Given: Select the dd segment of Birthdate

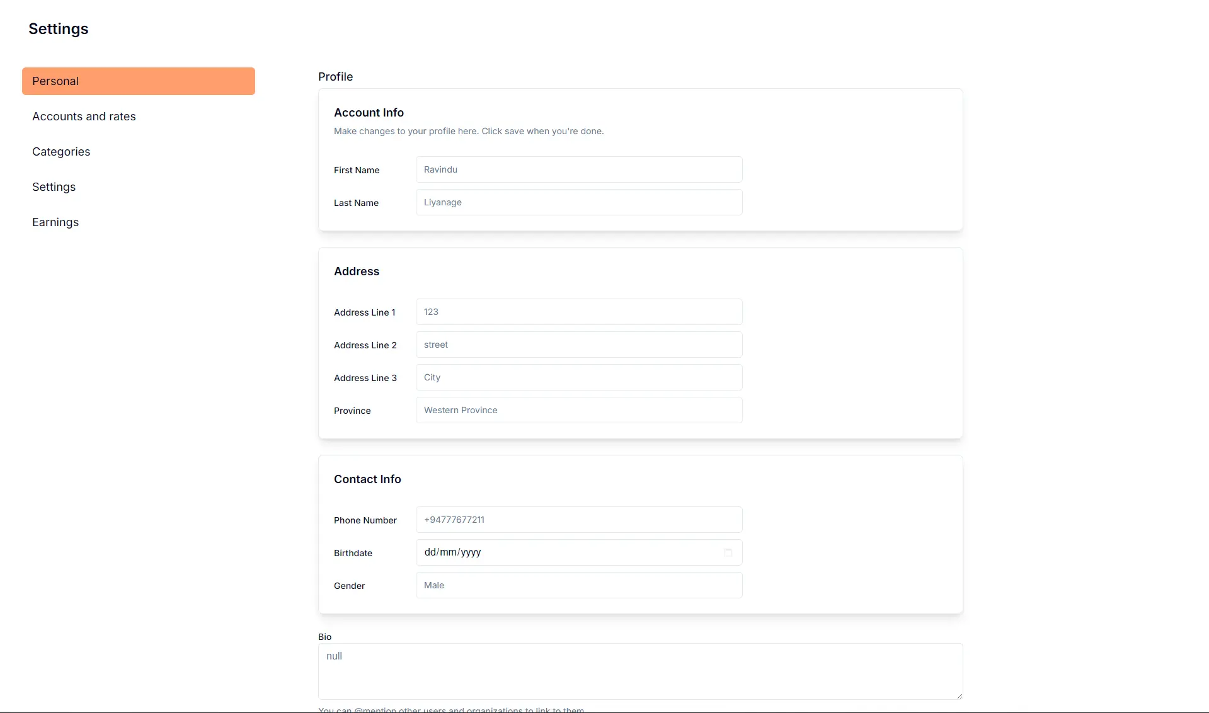Looking at the screenshot, I should click(x=430, y=552).
